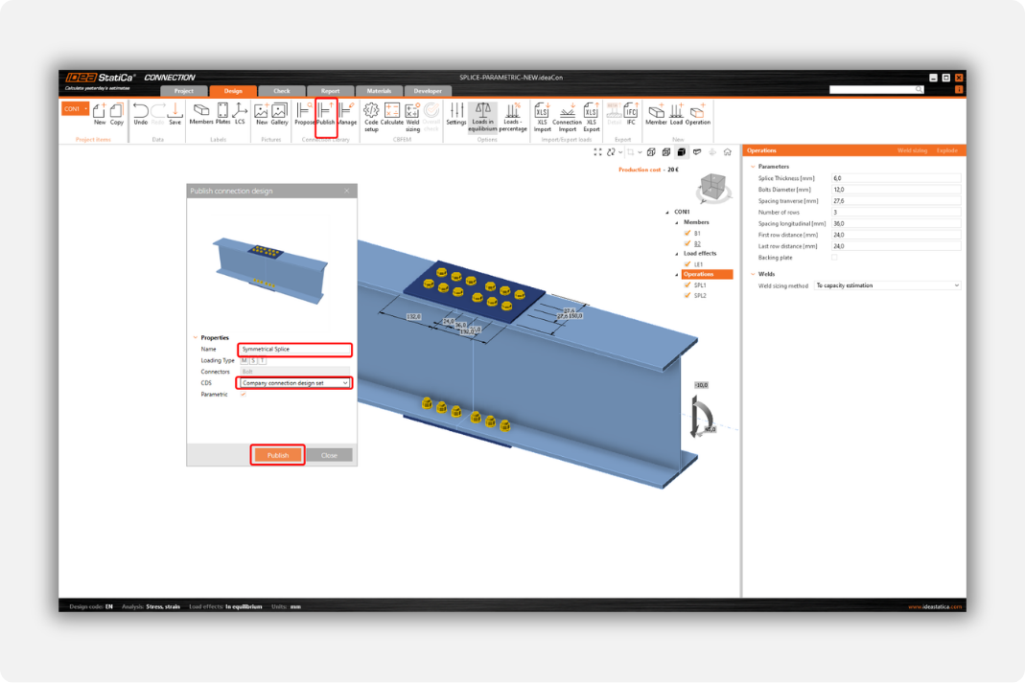The width and height of the screenshot is (1025, 683).
Task: Click the New project item icon
Action: click(100, 113)
